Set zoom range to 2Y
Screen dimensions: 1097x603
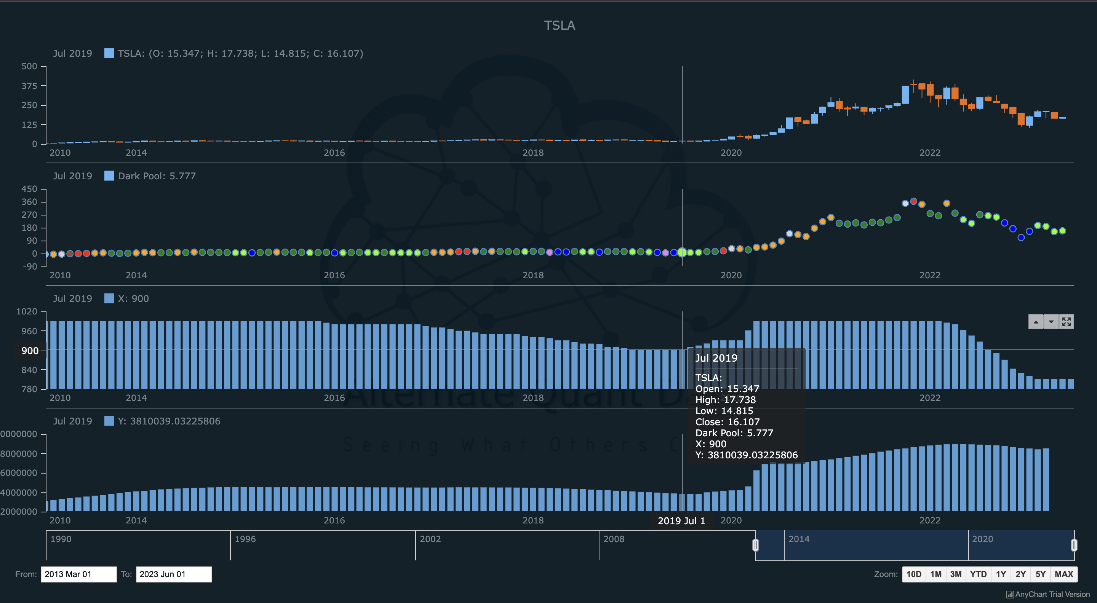pyautogui.click(x=1021, y=574)
